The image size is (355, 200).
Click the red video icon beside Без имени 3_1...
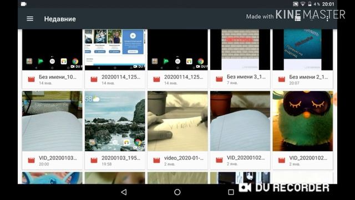[219, 79]
